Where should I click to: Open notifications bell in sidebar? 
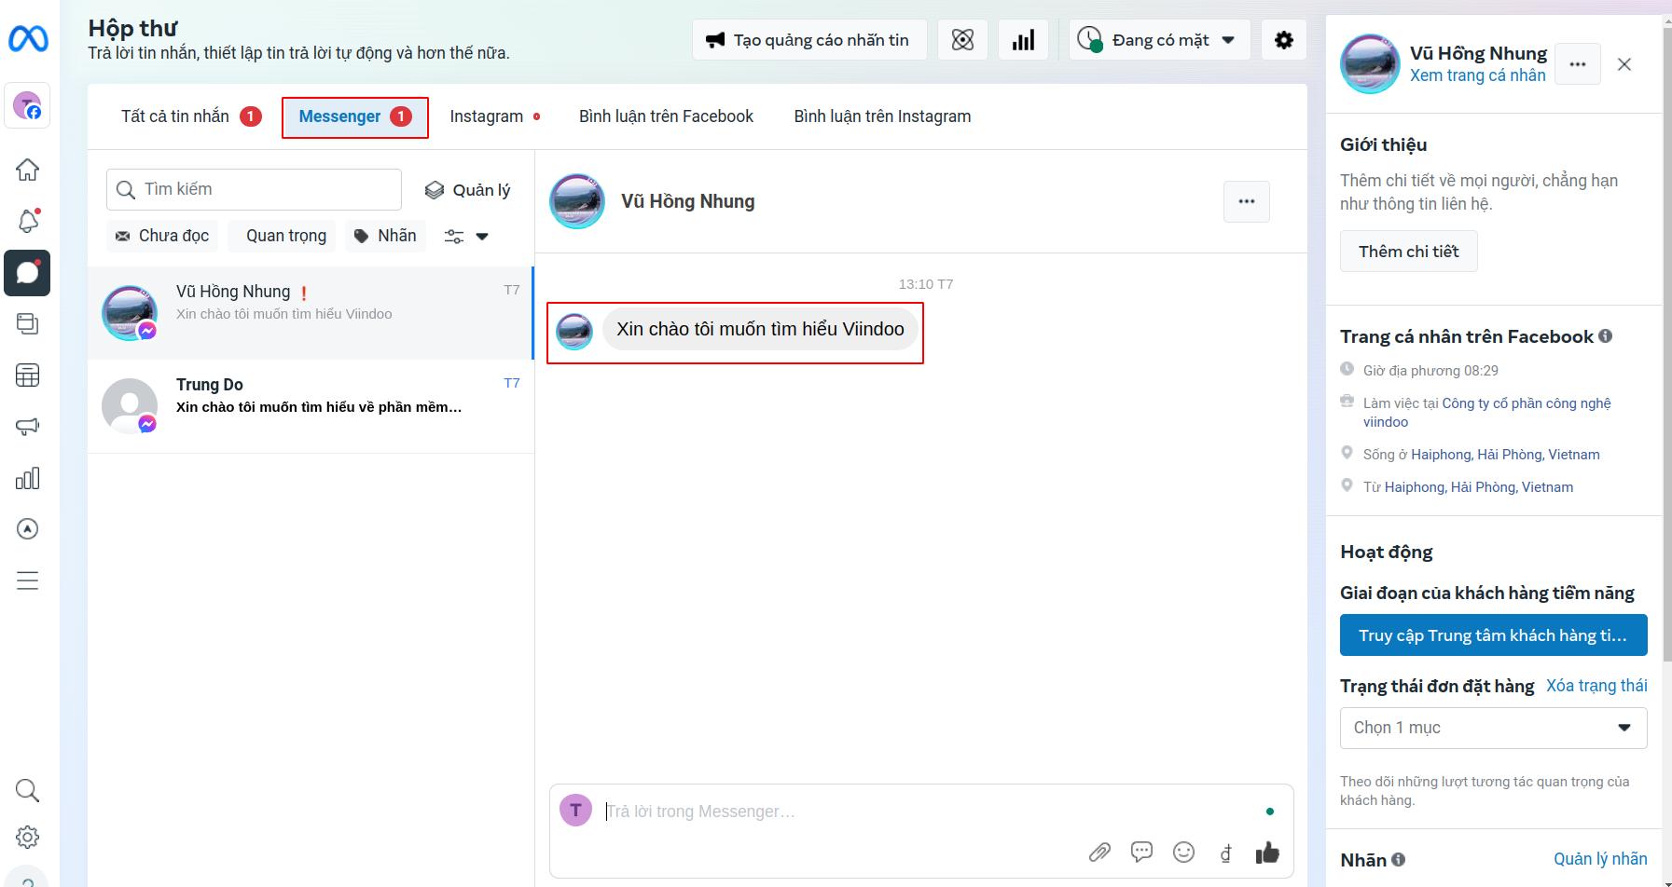[28, 221]
